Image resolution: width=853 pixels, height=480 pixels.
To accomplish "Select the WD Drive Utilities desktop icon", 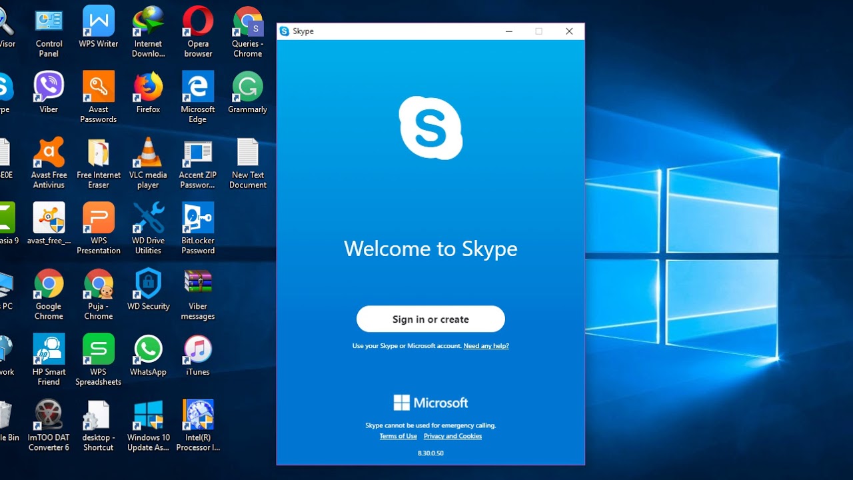I will (148, 229).
